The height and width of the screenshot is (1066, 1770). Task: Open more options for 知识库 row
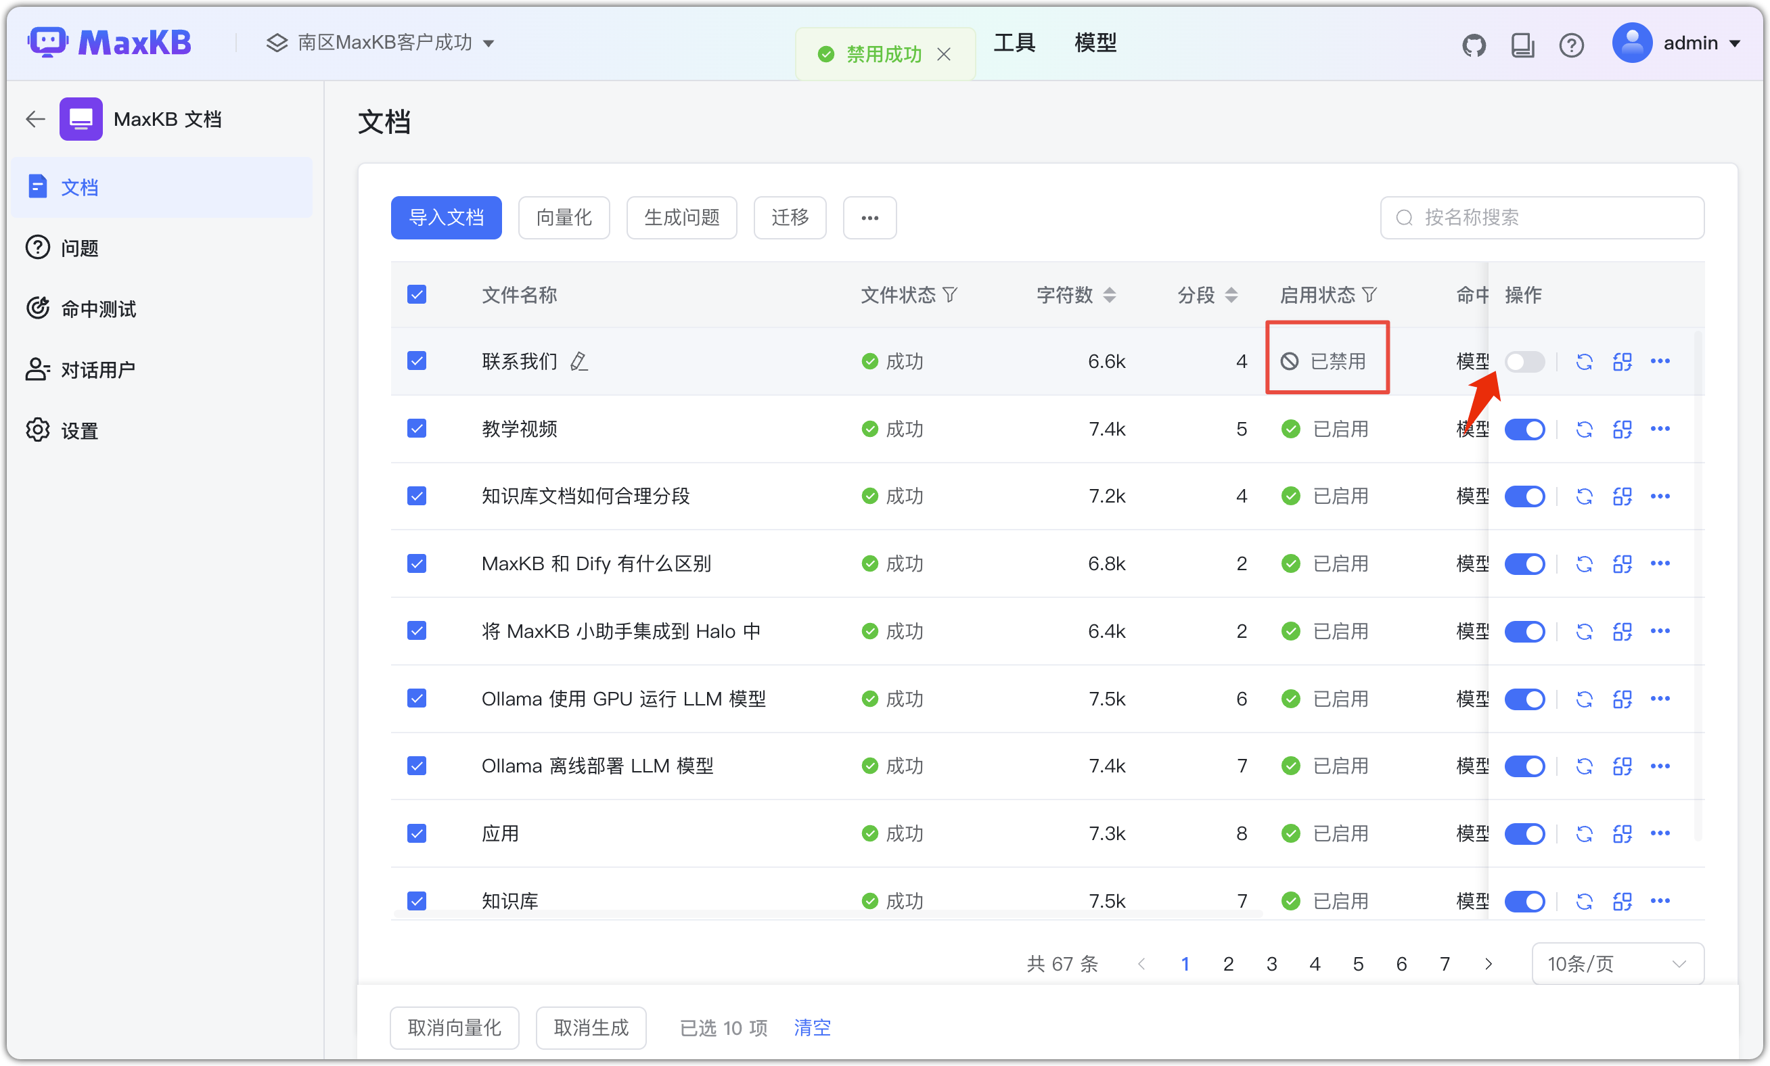tap(1660, 901)
